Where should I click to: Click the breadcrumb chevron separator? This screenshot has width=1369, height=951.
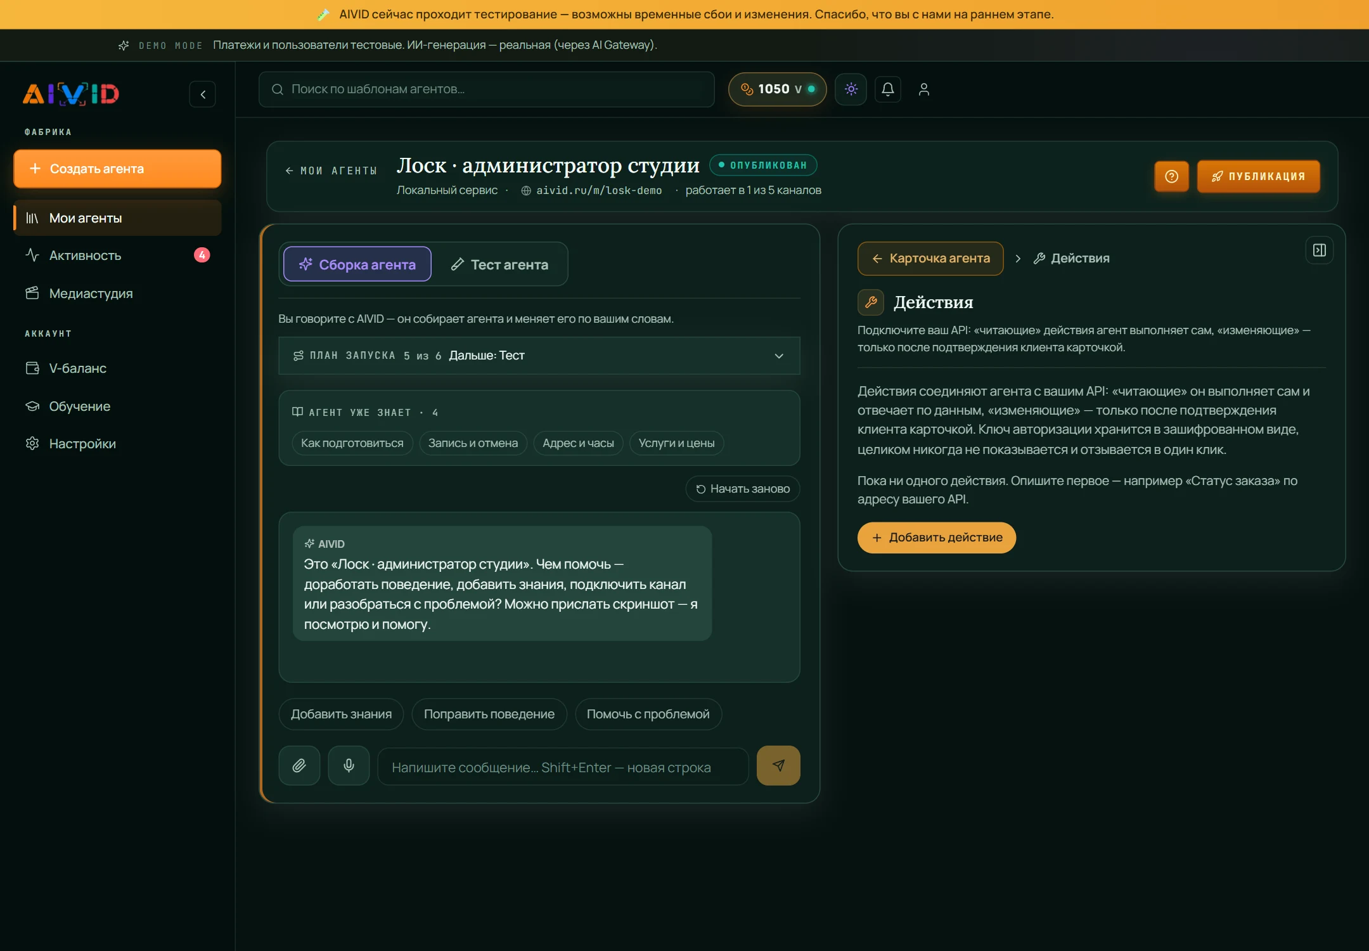[1018, 259]
